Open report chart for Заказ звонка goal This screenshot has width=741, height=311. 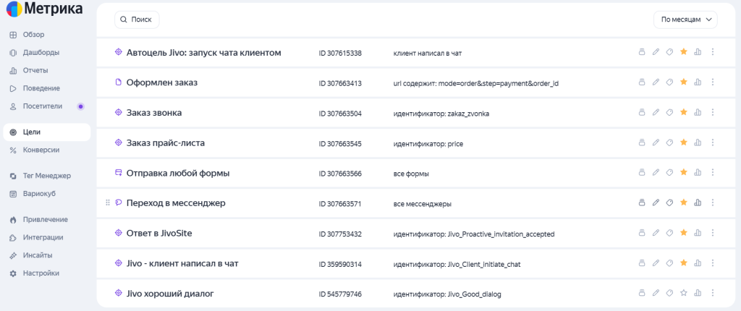[x=697, y=113]
